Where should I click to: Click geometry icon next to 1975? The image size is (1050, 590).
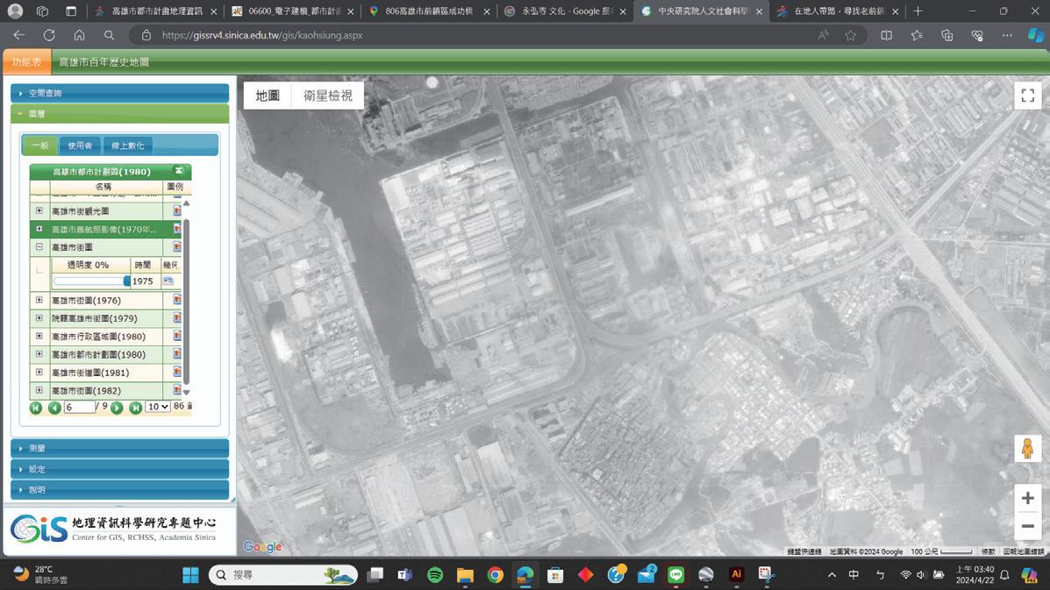coord(168,281)
